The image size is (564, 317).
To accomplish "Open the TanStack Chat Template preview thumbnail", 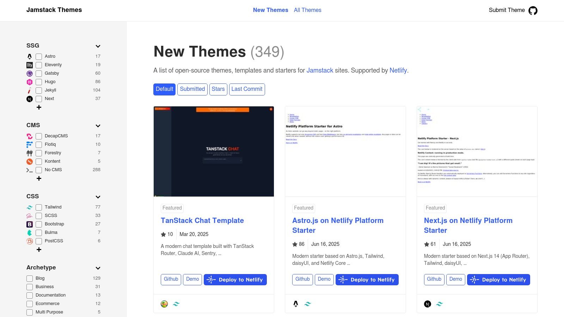I will coord(214,151).
